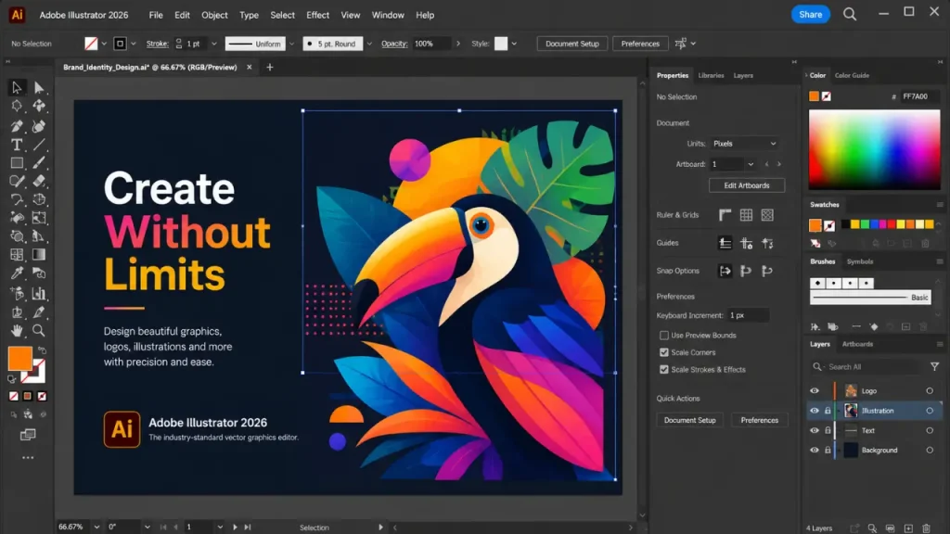
Task: Click the Change Screen Mode icon
Action: (x=28, y=435)
